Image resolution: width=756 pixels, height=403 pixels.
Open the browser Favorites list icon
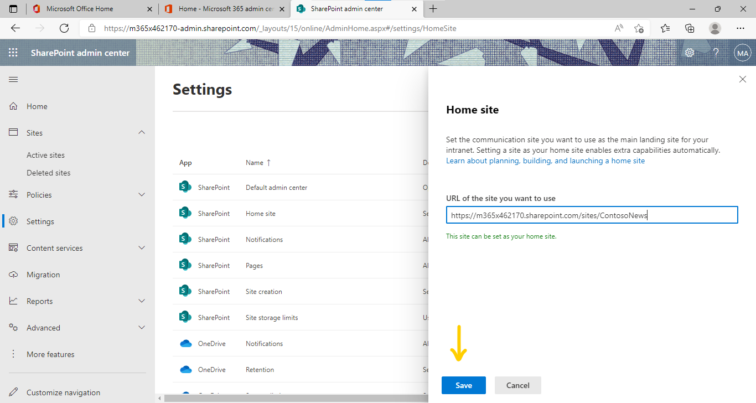pos(665,28)
